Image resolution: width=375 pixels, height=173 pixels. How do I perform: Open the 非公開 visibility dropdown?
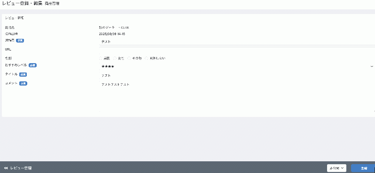337,168
